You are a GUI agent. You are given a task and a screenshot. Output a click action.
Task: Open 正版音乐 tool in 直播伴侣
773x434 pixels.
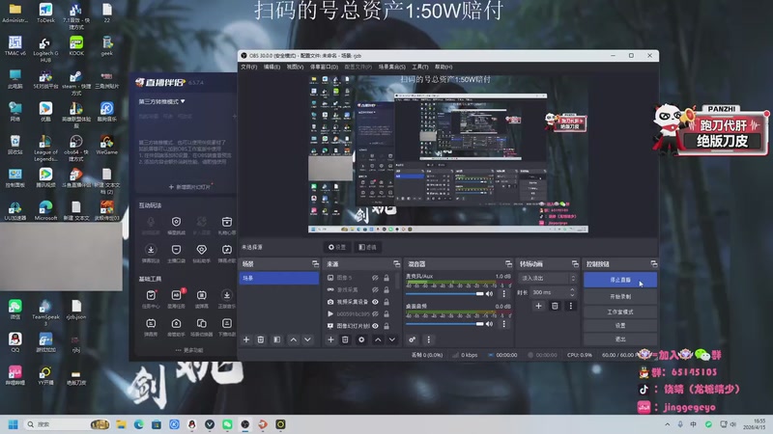[227, 298]
